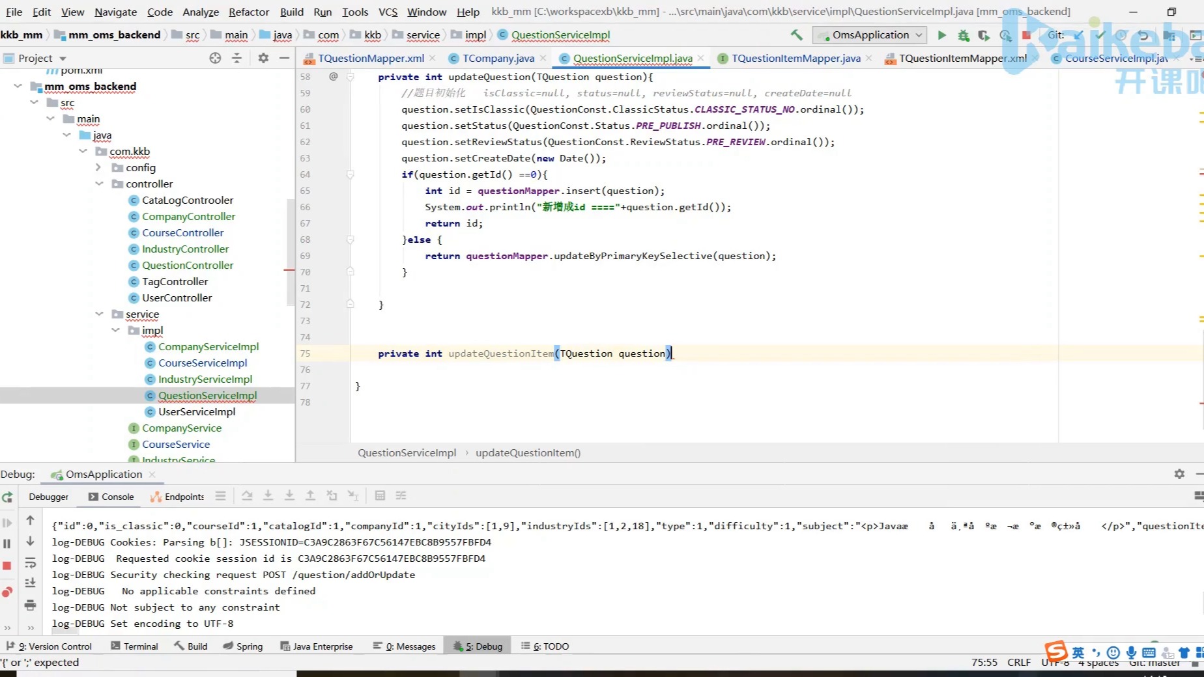Start debugging with the bug icon

[963, 35]
